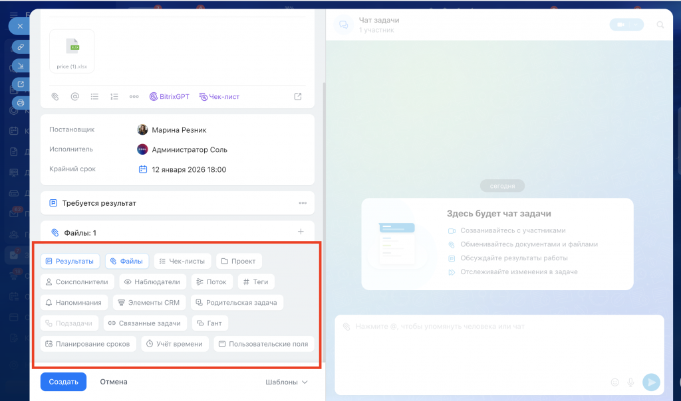This screenshot has height=401, width=681.
Task: Add the Чек-листы section
Action: tap(183, 262)
